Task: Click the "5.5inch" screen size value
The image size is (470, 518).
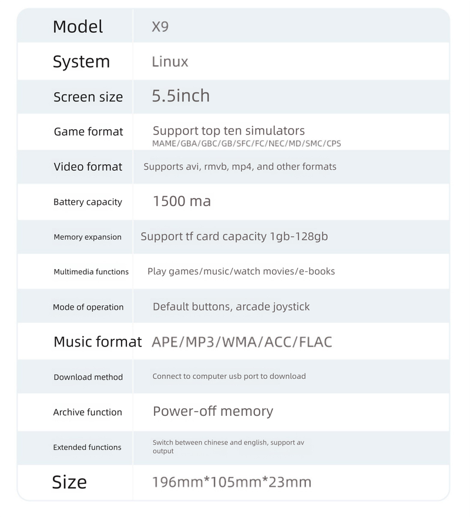Action: (180, 96)
